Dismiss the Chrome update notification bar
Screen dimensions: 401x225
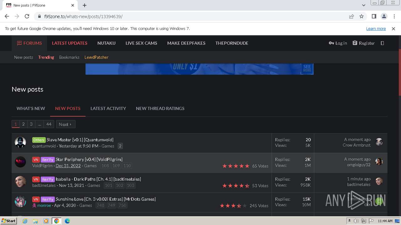click(393, 28)
